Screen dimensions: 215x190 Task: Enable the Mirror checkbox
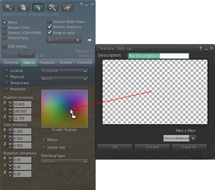coord(44,140)
